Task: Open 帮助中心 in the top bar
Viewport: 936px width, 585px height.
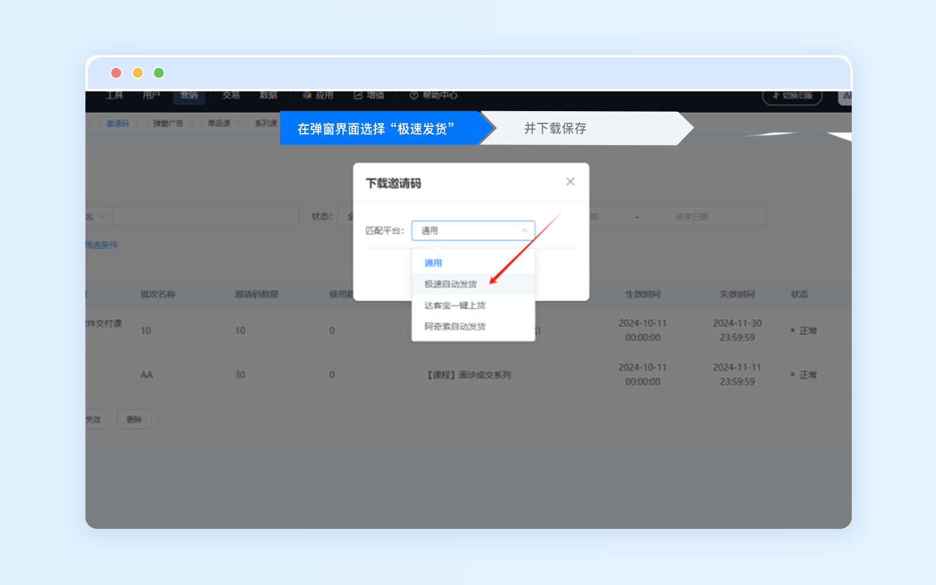Action: tap(433, 95)
